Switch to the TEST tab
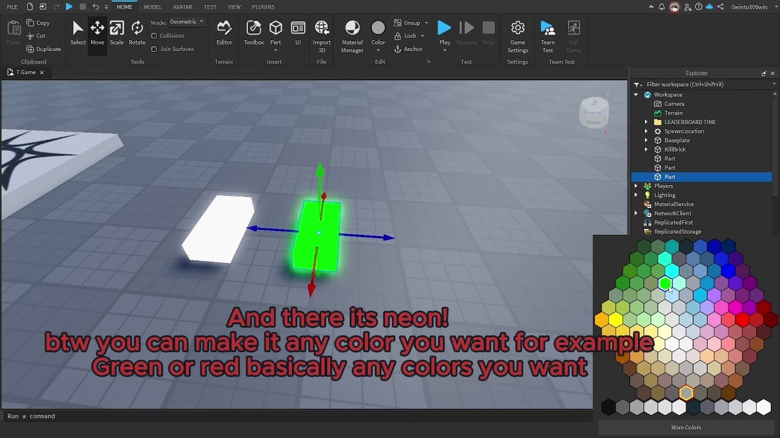 (x=210, y=7)
